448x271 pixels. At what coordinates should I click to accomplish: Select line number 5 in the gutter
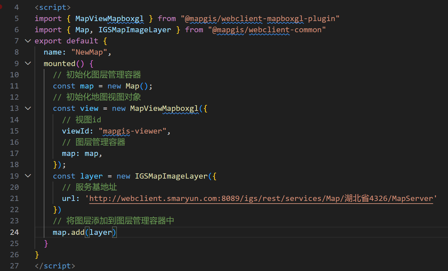click(16, 18)
